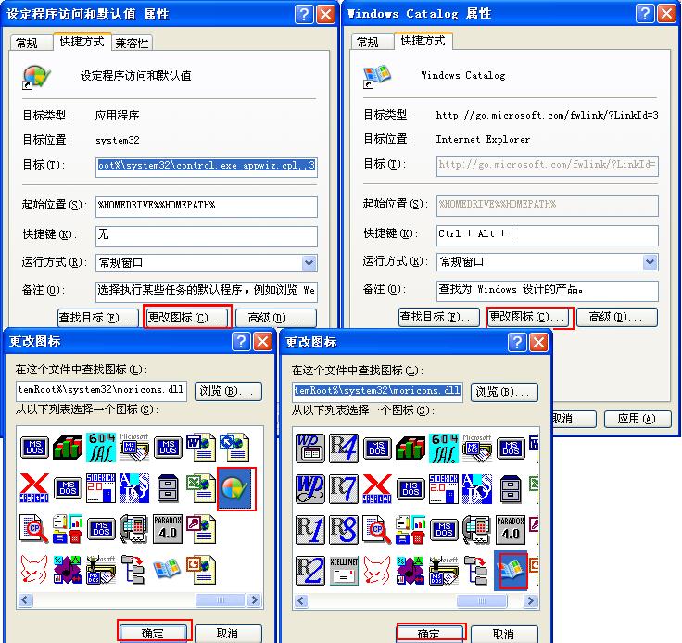
Task: Select the Windows flag checkmark icon in left 更改图标 dialog
Action: coord(235,488)
